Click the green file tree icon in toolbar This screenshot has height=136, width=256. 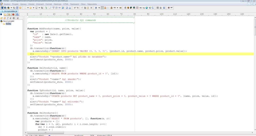point(46,8)
